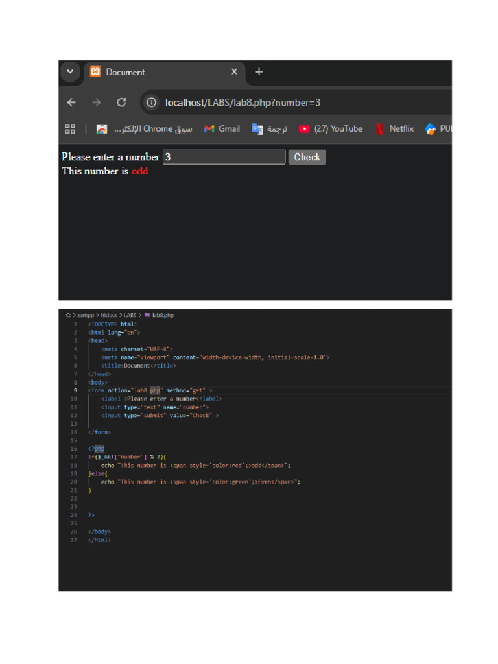Click the red 'odd' result text
Viewport: 498px width, 664px height.
[140, 171]
